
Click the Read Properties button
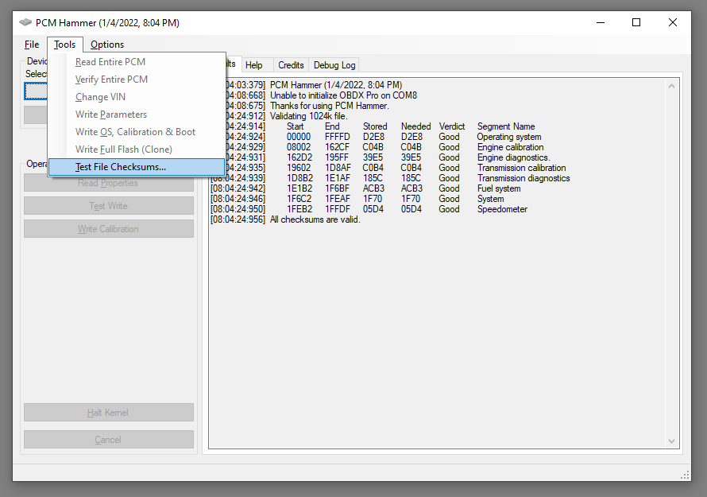coord(109,183)
